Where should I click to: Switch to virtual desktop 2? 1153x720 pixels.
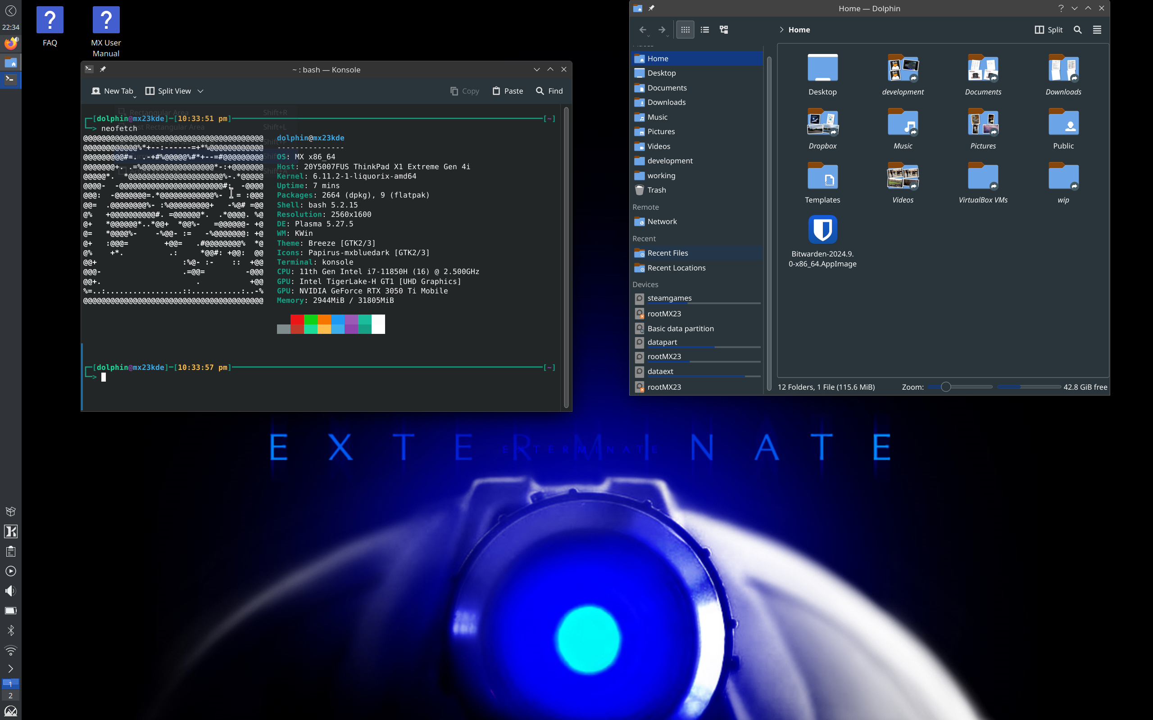click(x=10, y=696)
